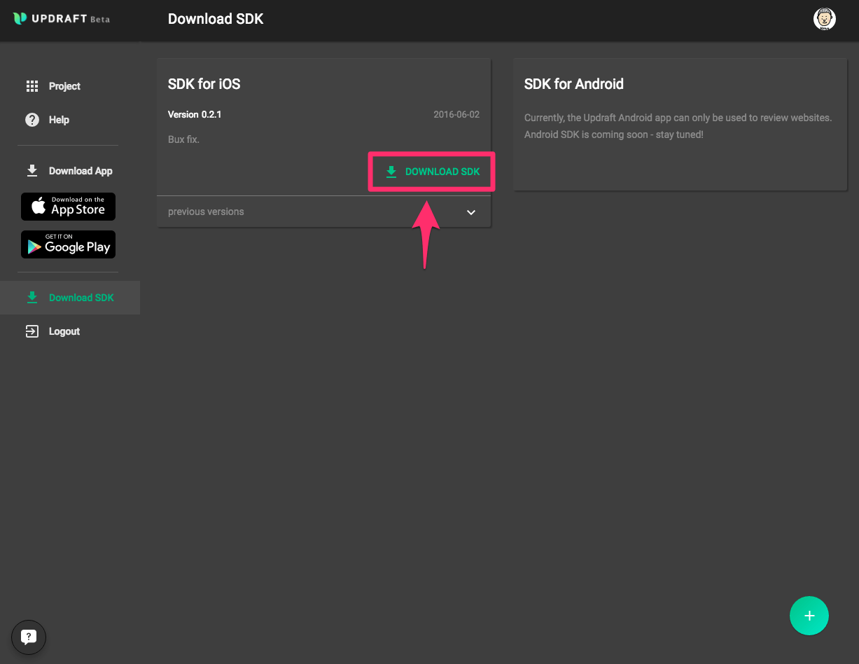Screen dimensions: 859x664
Task: Click the SDK for Android card
Action: (x=680, y=124)
